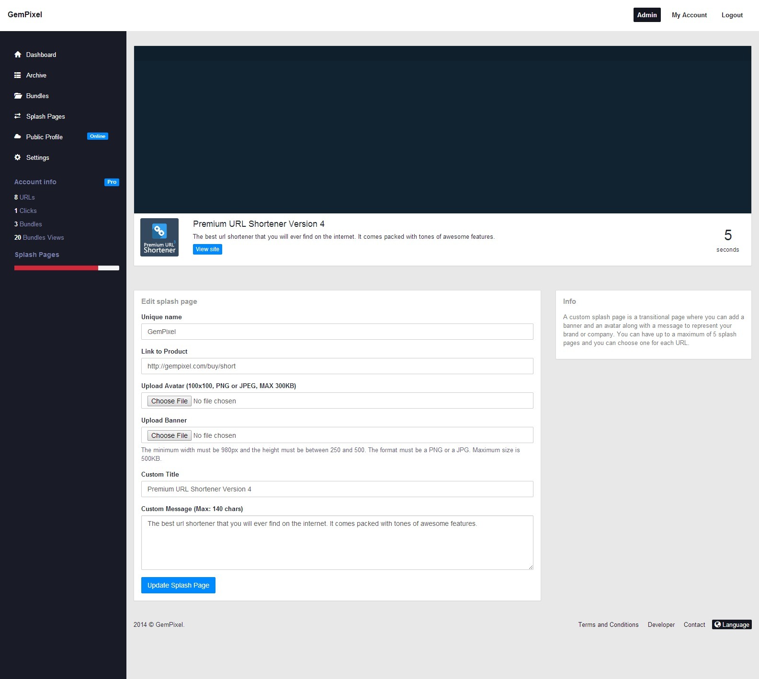Click the Splash Pages arrows icon
Viewport: 759px width, 679px height.
point(18,116)
